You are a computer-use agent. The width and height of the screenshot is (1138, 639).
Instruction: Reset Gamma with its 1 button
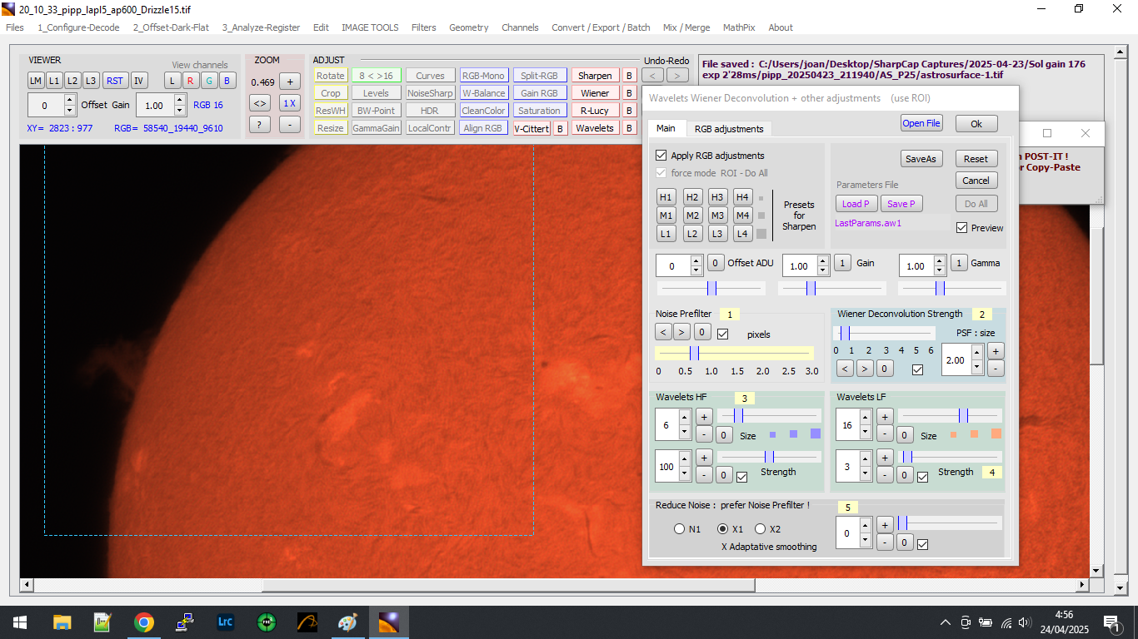[x=959, y=263]
